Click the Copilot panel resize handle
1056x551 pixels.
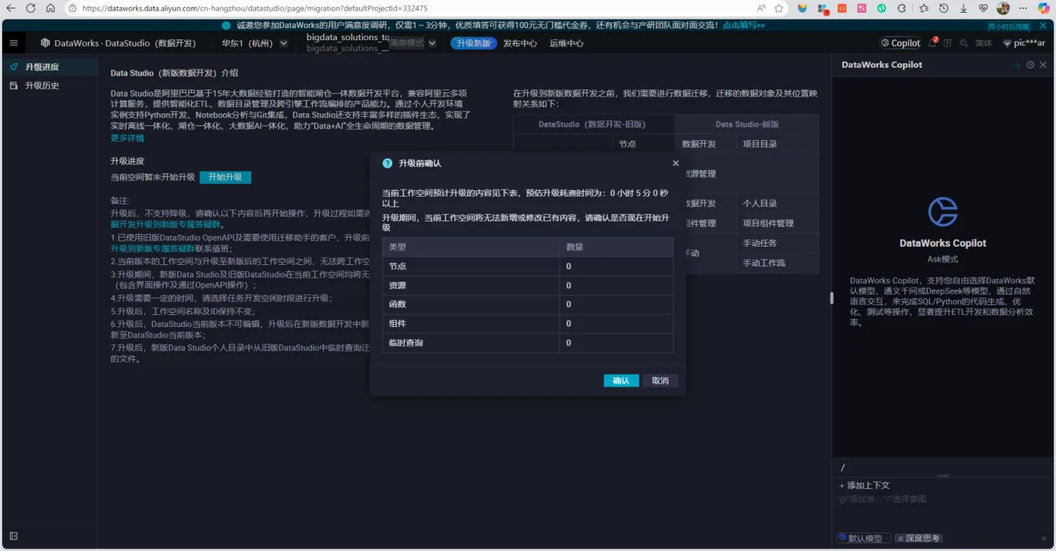click(x=832, y=298)
